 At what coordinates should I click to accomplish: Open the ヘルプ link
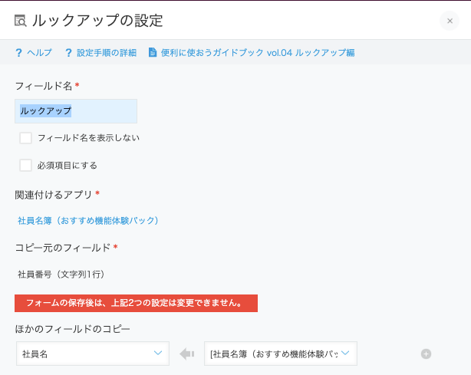click(39, 53)
